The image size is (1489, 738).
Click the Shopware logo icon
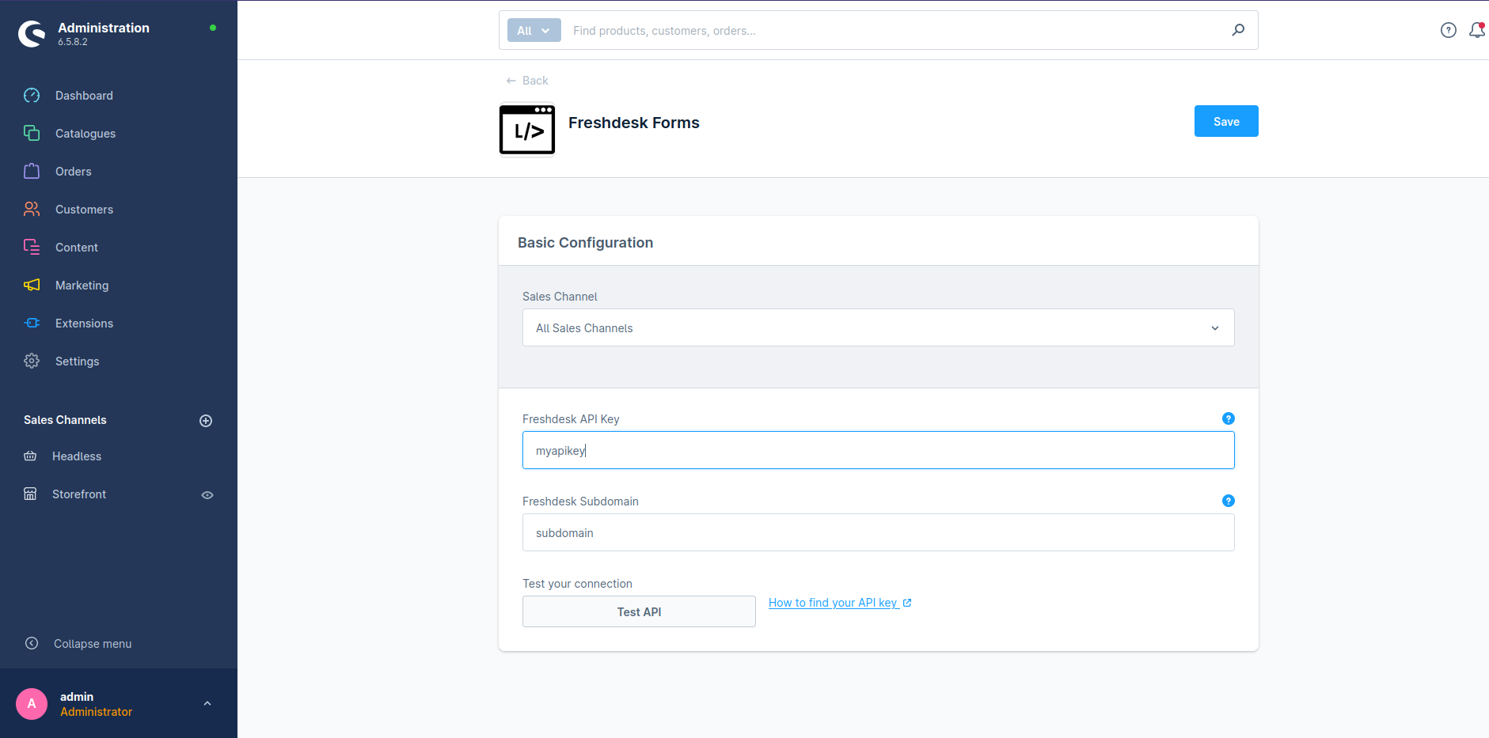[32, 33]
